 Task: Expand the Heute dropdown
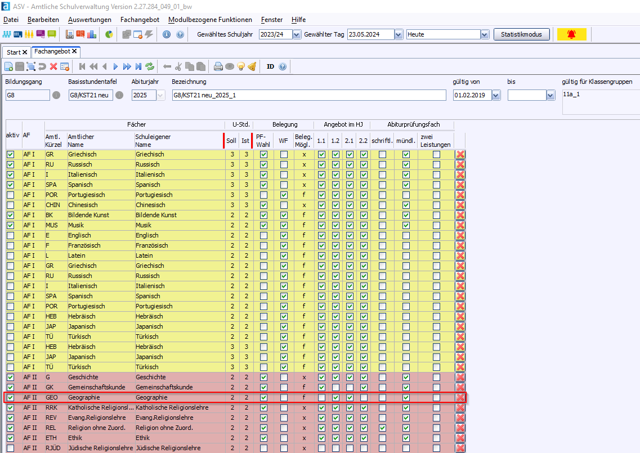pyautogui.click(x=485, y=34)
